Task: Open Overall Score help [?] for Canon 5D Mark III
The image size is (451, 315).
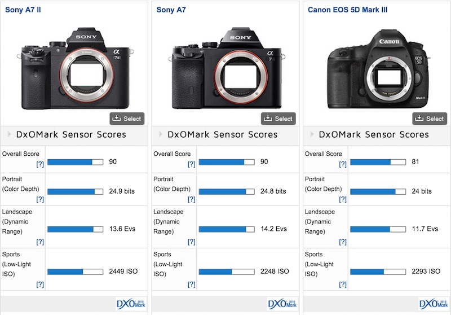Action: [x=343, y=164]
